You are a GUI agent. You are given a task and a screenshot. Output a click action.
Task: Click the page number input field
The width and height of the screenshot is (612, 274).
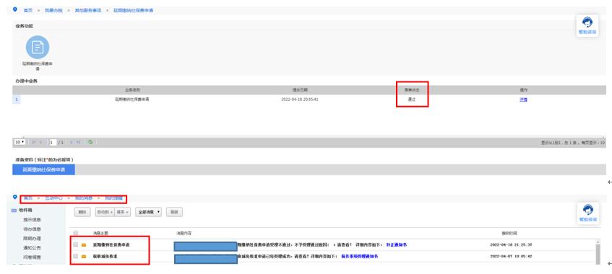[x=53, y=142]
